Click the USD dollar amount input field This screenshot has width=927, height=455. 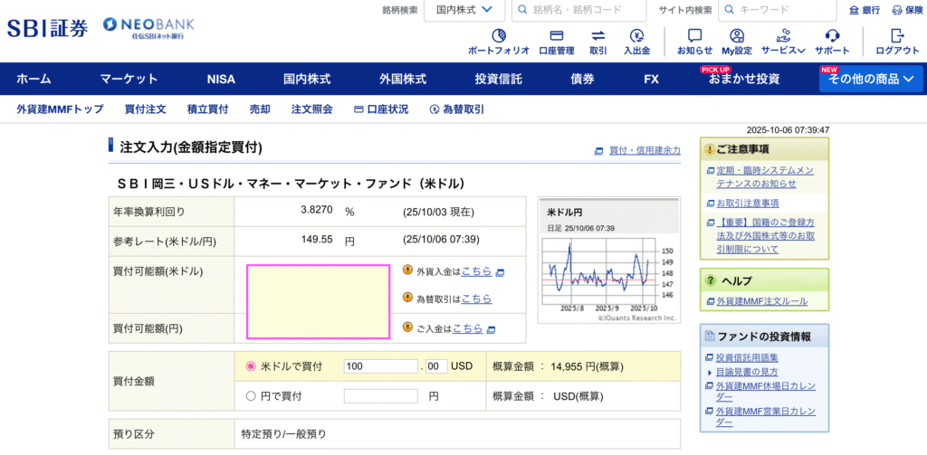pyautogui.click(x=380, y=366)
